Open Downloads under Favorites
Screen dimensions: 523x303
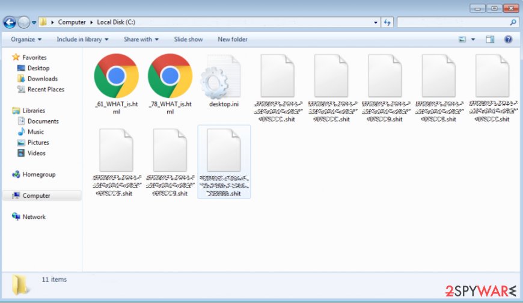click(x=43, y=79)
